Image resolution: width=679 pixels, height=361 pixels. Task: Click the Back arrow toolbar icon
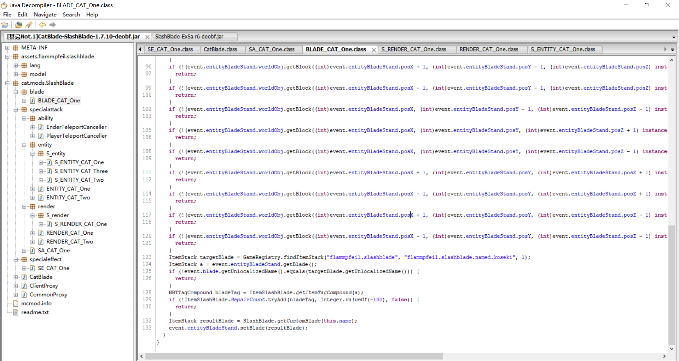(42, 25)
